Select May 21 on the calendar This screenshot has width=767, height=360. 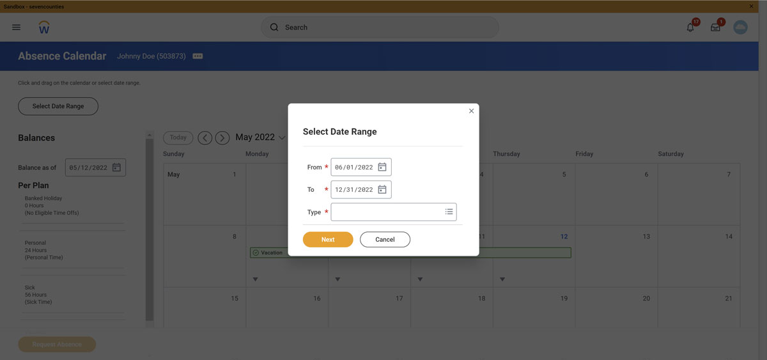699,308
